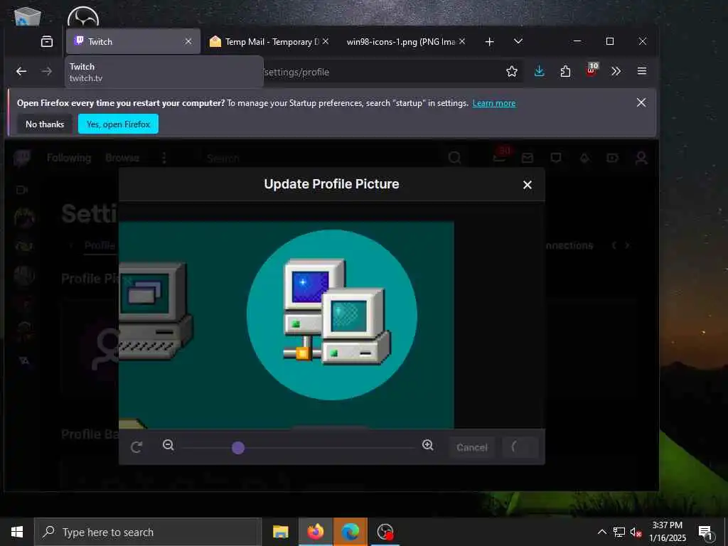This screenshot has height=546, width=728.
Task: Open the Firefox downloads panel
Action: pos(539,71)
